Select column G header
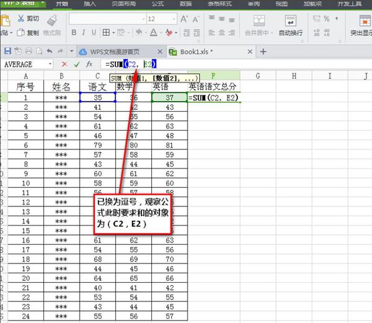This screenshot has width=372, height=323. coord(258,76)
